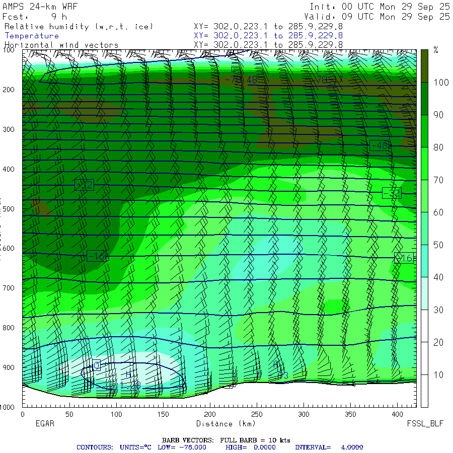This screenshot has width=453, height=453.
Task: Click the "BARB VECTORS: FULL BARB = 10 kts" legend
Action: pos(226,440)
